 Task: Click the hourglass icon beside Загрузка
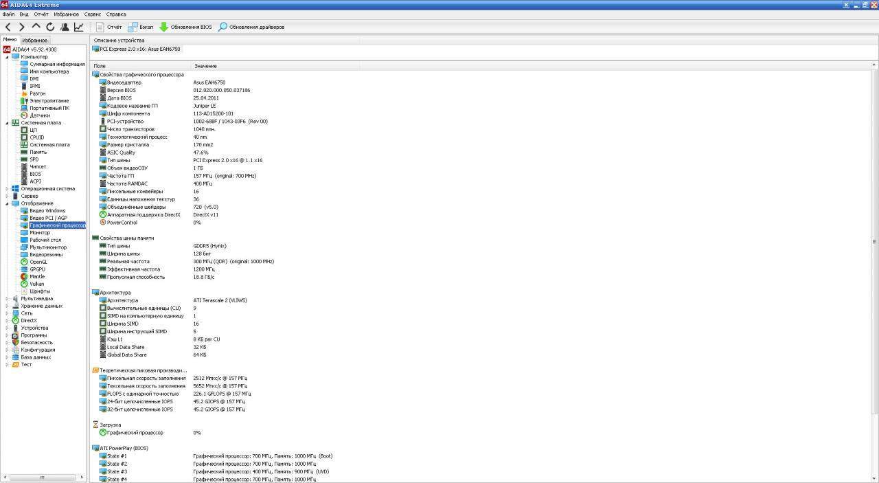95,425
